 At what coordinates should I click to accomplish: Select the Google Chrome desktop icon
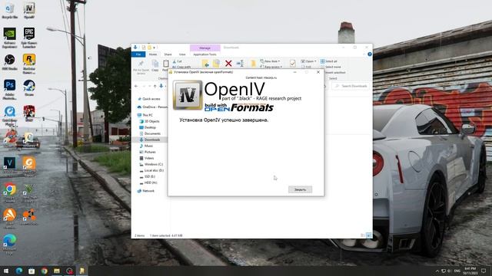(10, 192)
